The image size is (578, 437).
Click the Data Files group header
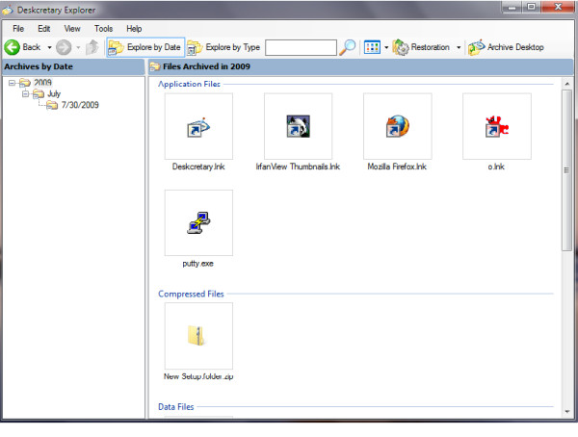point(176,407)
